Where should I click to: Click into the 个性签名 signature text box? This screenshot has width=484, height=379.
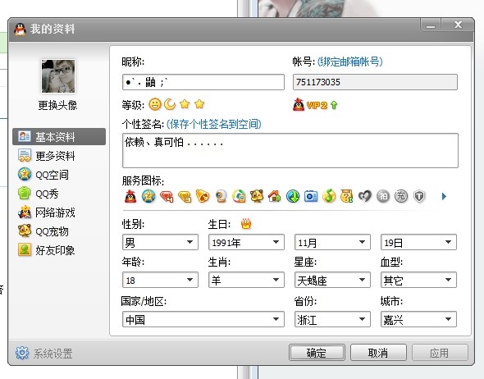pos(290,151)
